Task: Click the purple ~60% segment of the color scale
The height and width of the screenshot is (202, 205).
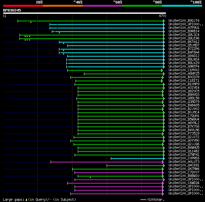Action: [x=102, y=6]
